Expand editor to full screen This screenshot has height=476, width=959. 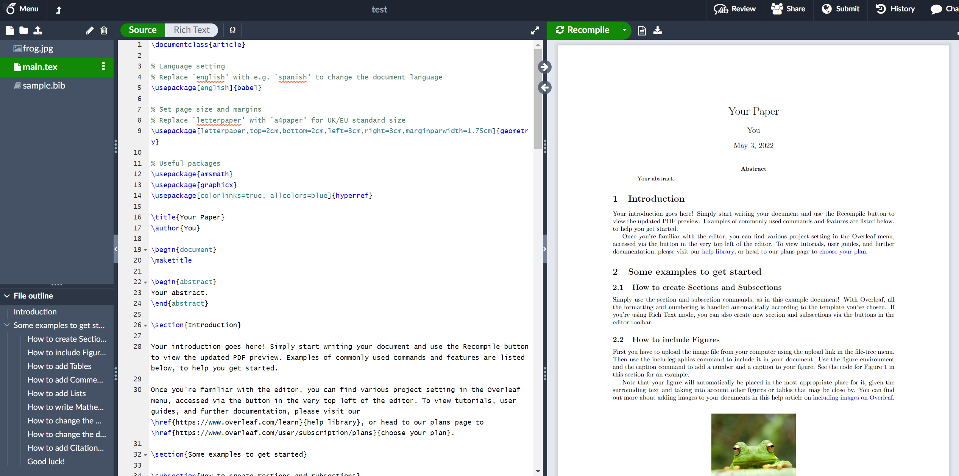coord(535,30)
